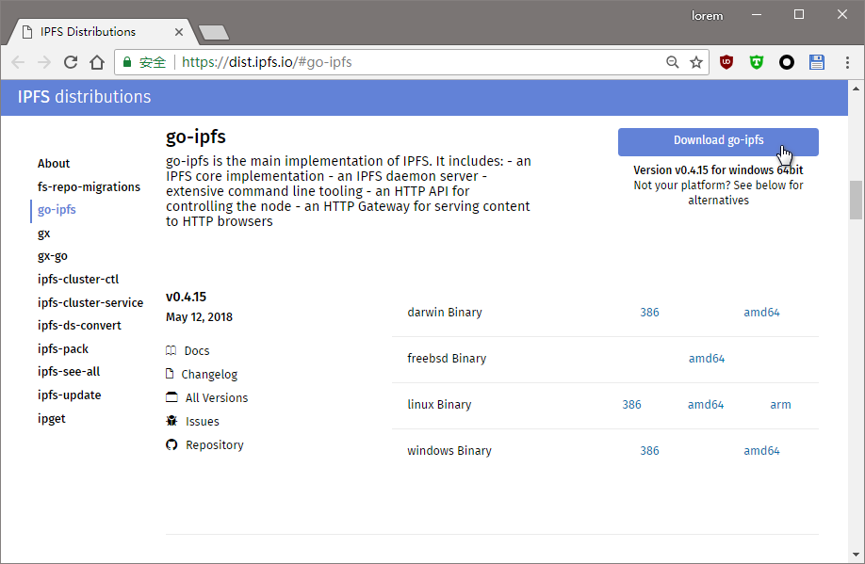865x564 pixels.
Task: Download darwin Binary amd64
Action: [761, 312]
